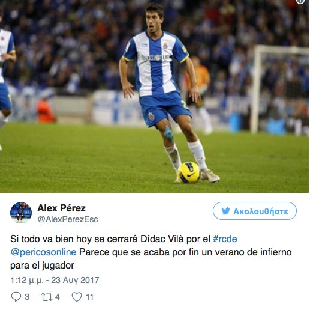Click the @AlexPerezEsc handle
Screen dimensions: 313x310
coord(68,219)
